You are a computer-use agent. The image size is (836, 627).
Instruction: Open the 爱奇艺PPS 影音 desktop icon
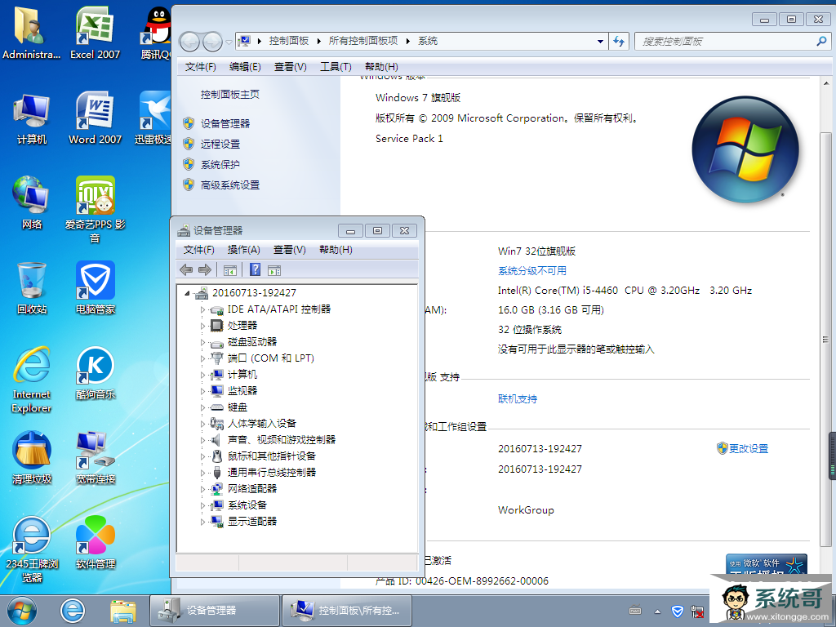pos(95,210)
